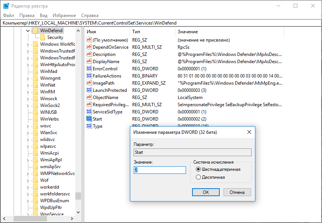Sort values by the Имя column header

coord(107,32)
